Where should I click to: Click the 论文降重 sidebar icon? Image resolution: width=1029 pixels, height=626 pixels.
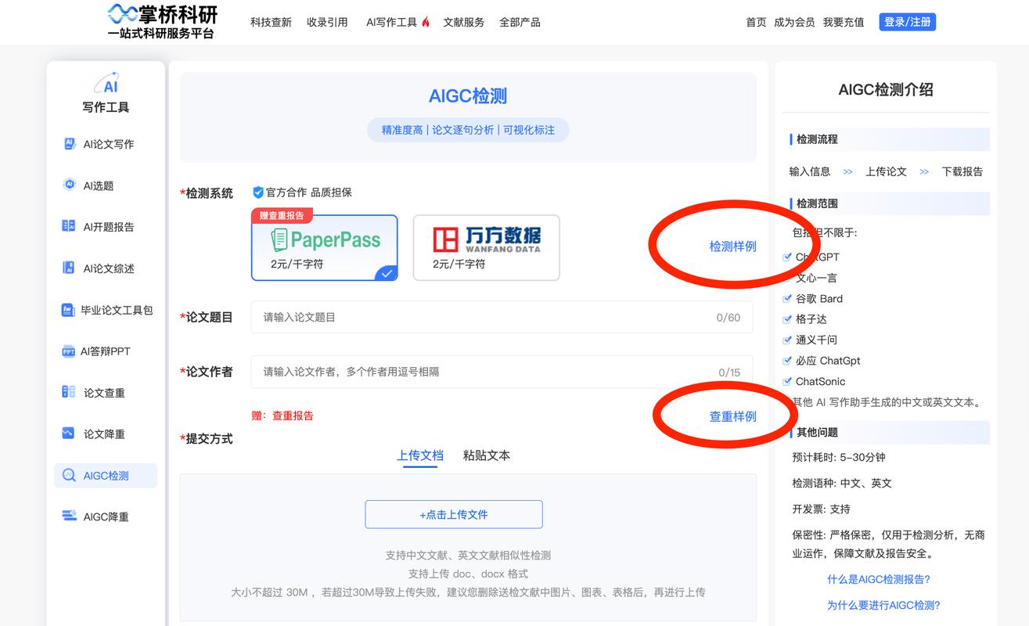pyautogui.click(x=69, y=434)
